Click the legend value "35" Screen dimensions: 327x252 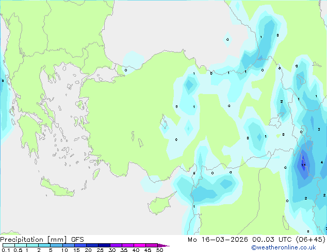click(x=124, y=250)
